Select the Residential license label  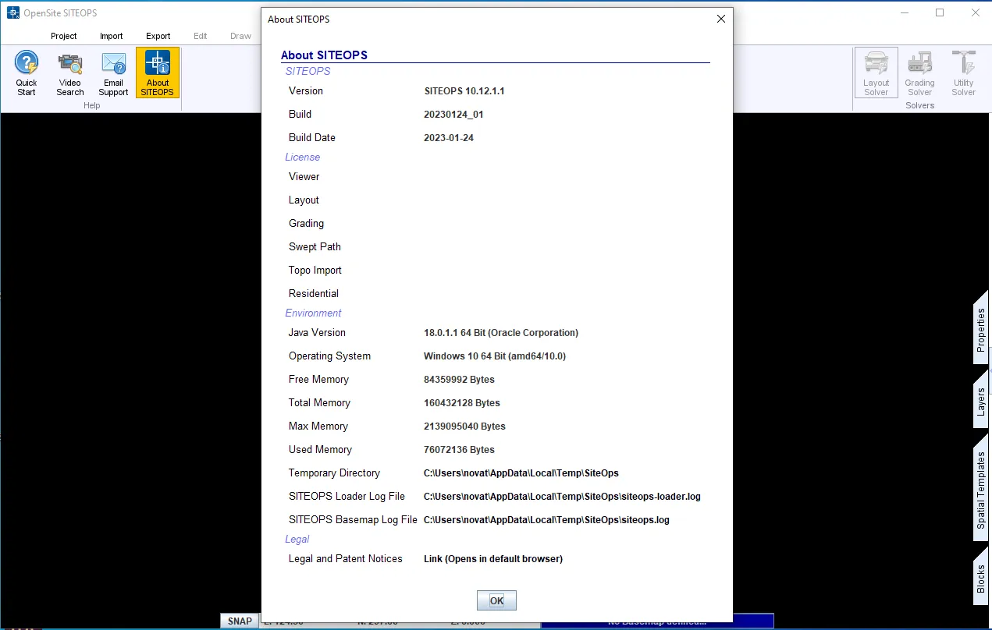coord(314,294)
